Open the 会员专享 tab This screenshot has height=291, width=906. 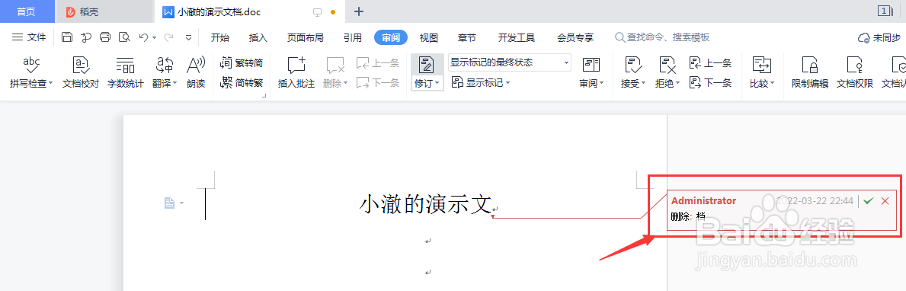coord(575,37)
